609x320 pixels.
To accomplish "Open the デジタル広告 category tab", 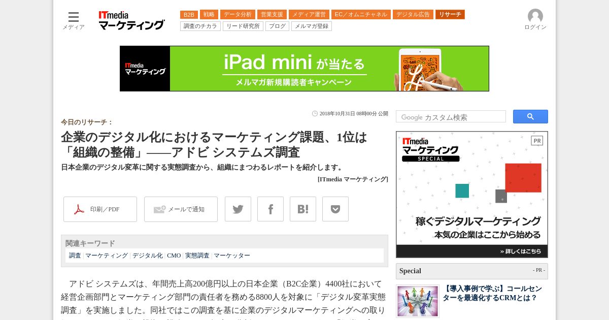I will (x=413, y=15).
